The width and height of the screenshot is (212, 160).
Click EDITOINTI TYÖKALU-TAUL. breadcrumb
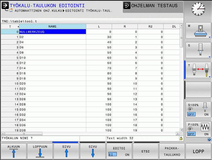tap(89, 11)
